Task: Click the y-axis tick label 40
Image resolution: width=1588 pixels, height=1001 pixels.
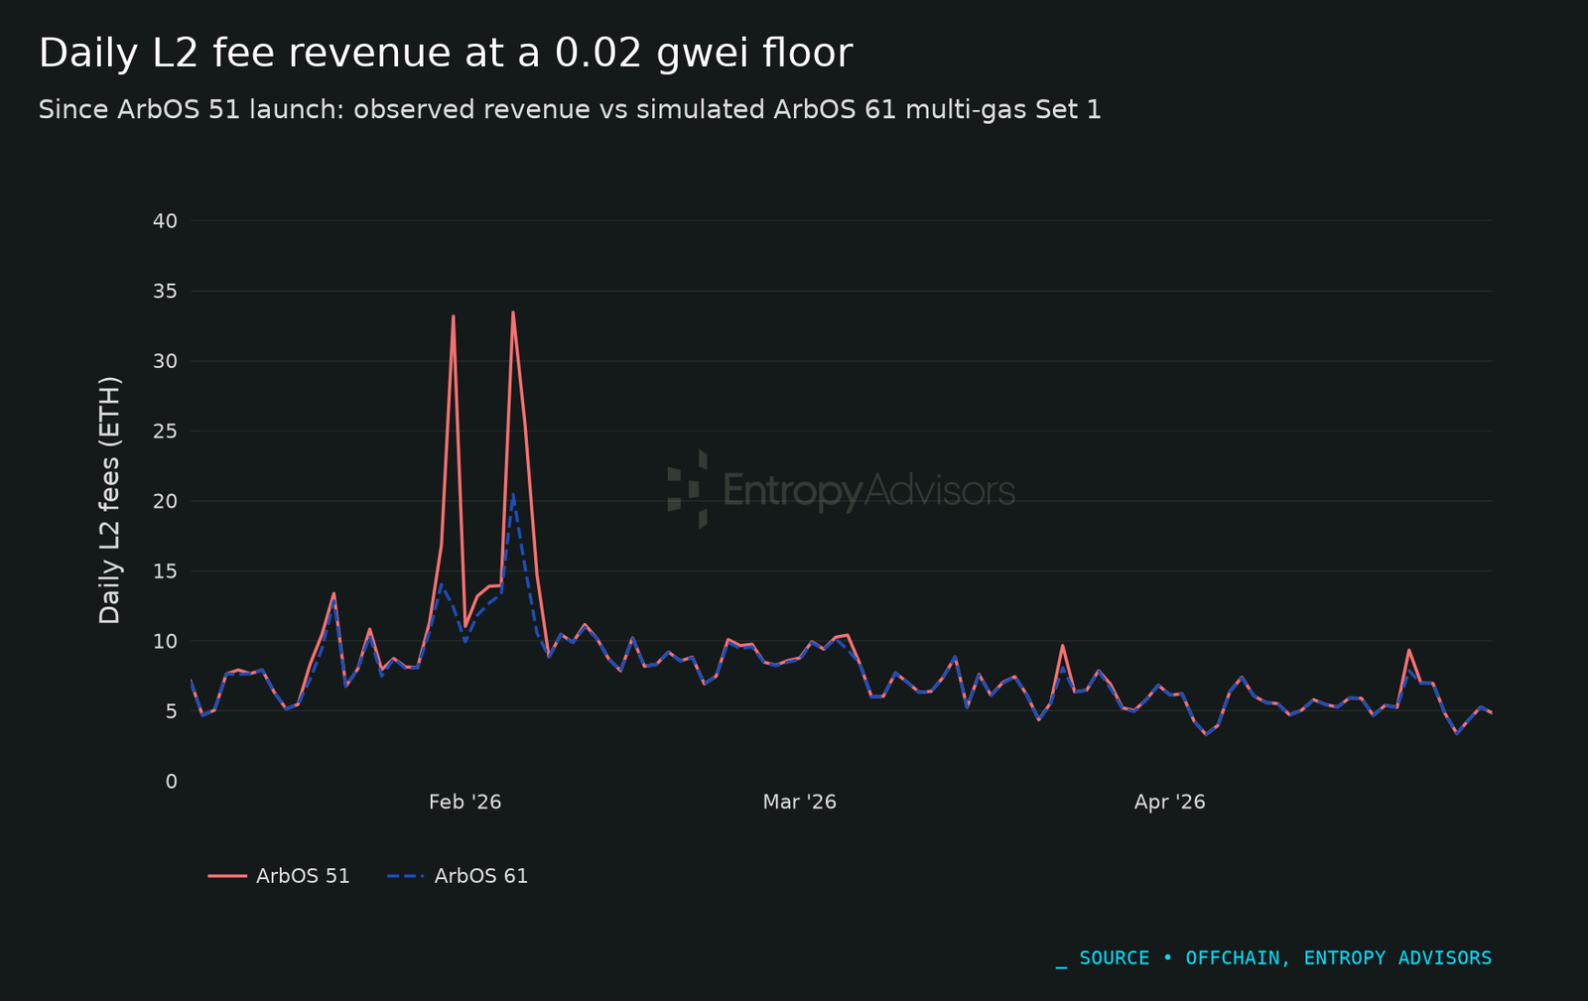Action: click(x=165, y=221)
